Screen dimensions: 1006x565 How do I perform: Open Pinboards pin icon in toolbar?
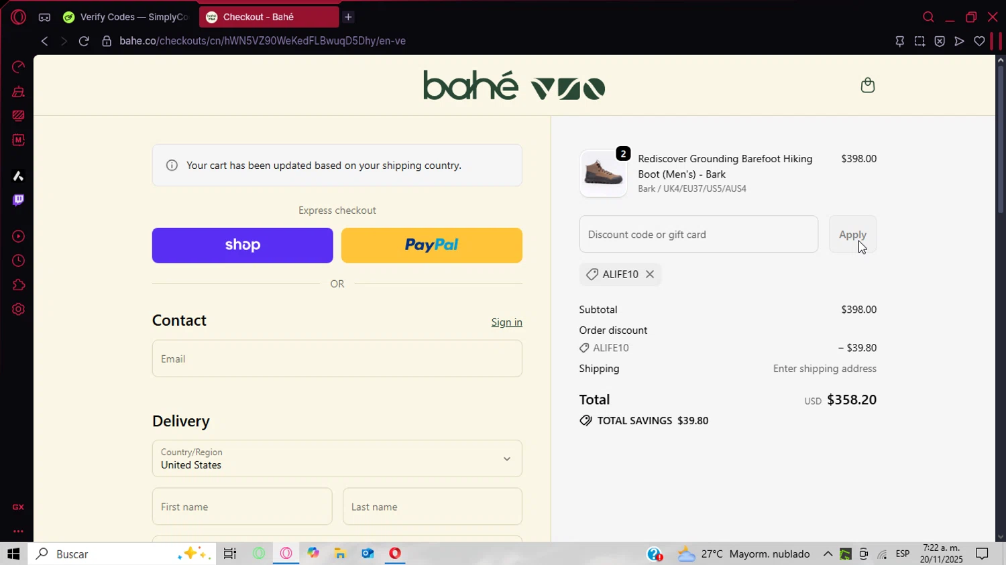click(900, 41)
